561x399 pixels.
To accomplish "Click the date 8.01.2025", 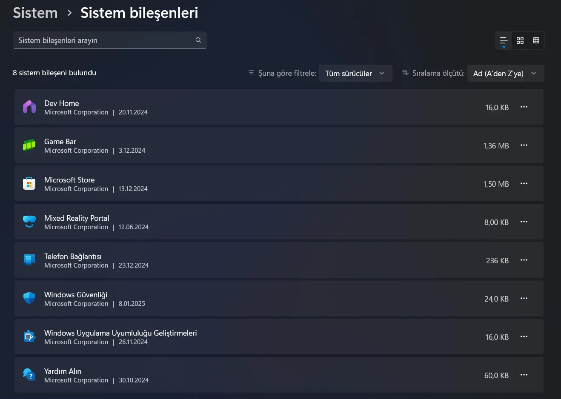I will 132,304.
